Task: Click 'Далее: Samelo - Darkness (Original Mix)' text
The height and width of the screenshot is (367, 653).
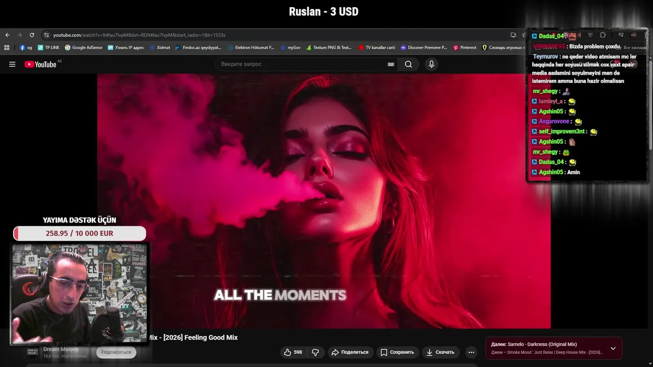Action: [534, 345]
